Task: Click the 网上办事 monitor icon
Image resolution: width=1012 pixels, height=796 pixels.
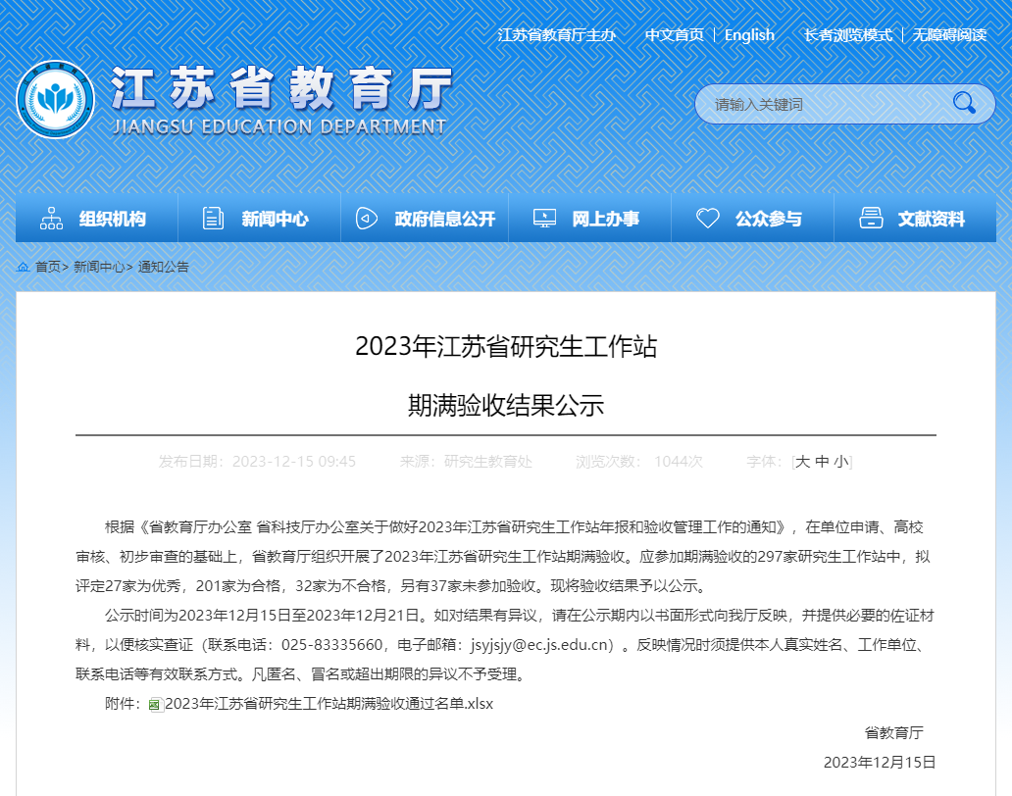Action: click(x=544, y=219)
